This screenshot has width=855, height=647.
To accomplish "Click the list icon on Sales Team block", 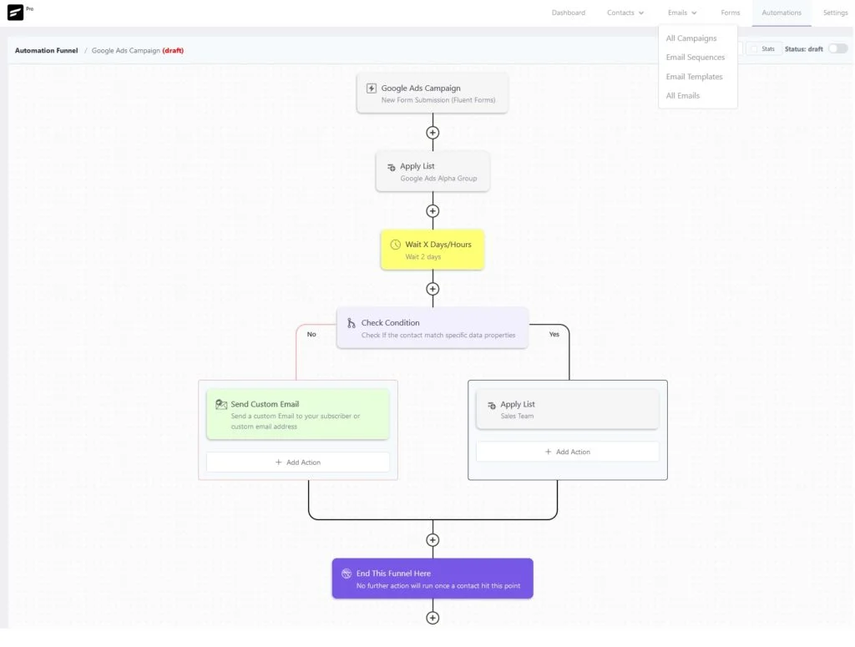I will [x=491, y=405].
